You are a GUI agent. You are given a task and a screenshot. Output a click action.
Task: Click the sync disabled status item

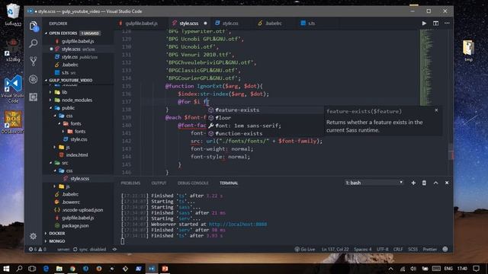90,249
